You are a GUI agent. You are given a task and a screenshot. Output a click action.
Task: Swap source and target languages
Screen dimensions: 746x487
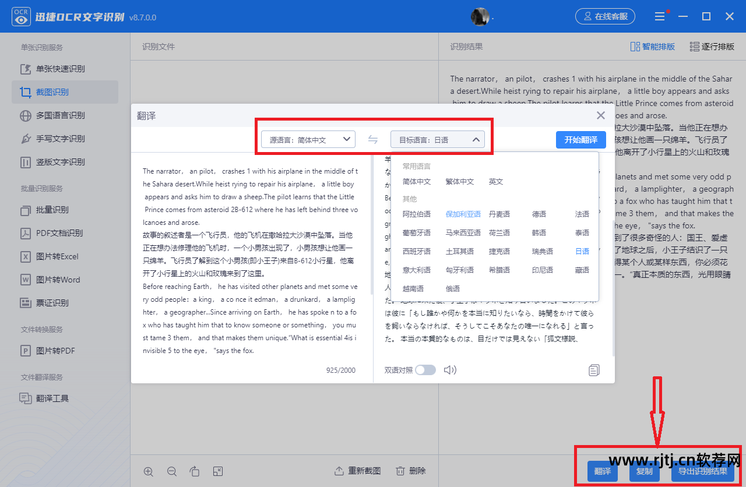pyautogui.click(x=373, y=140)
